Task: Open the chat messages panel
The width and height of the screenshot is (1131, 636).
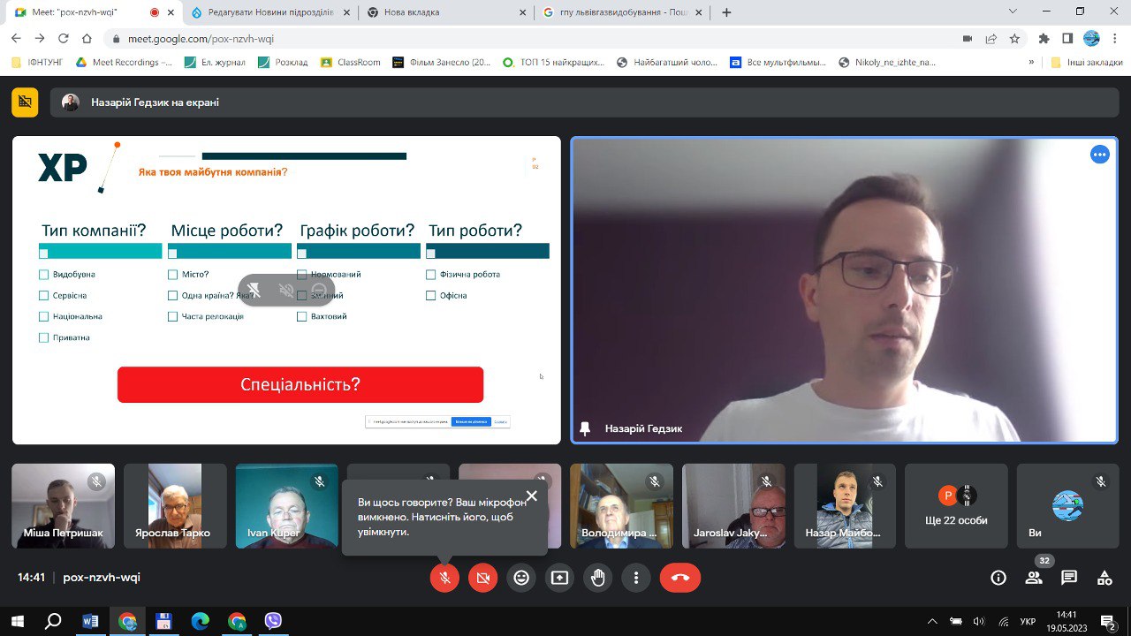Action: pos(1069,578)
